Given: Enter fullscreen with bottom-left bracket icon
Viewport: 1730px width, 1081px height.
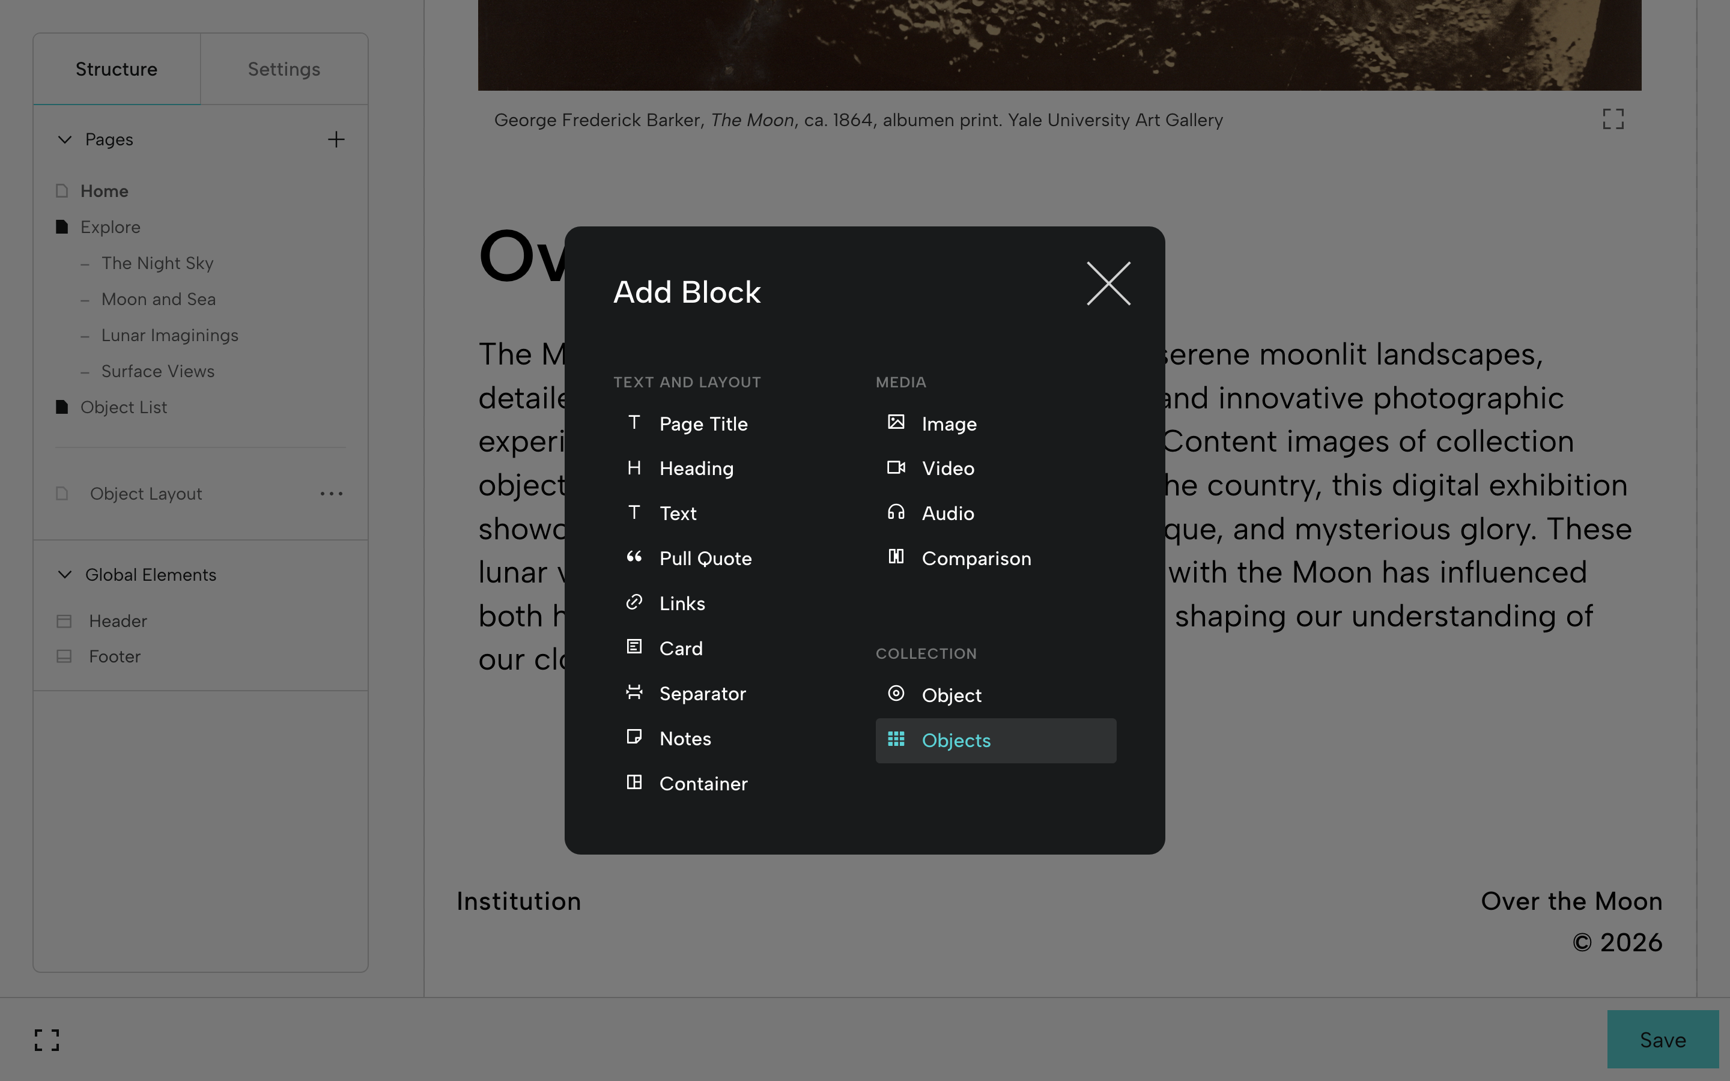Looking at the screenshot, I should pyautogui.click(x=47, y=1040).
